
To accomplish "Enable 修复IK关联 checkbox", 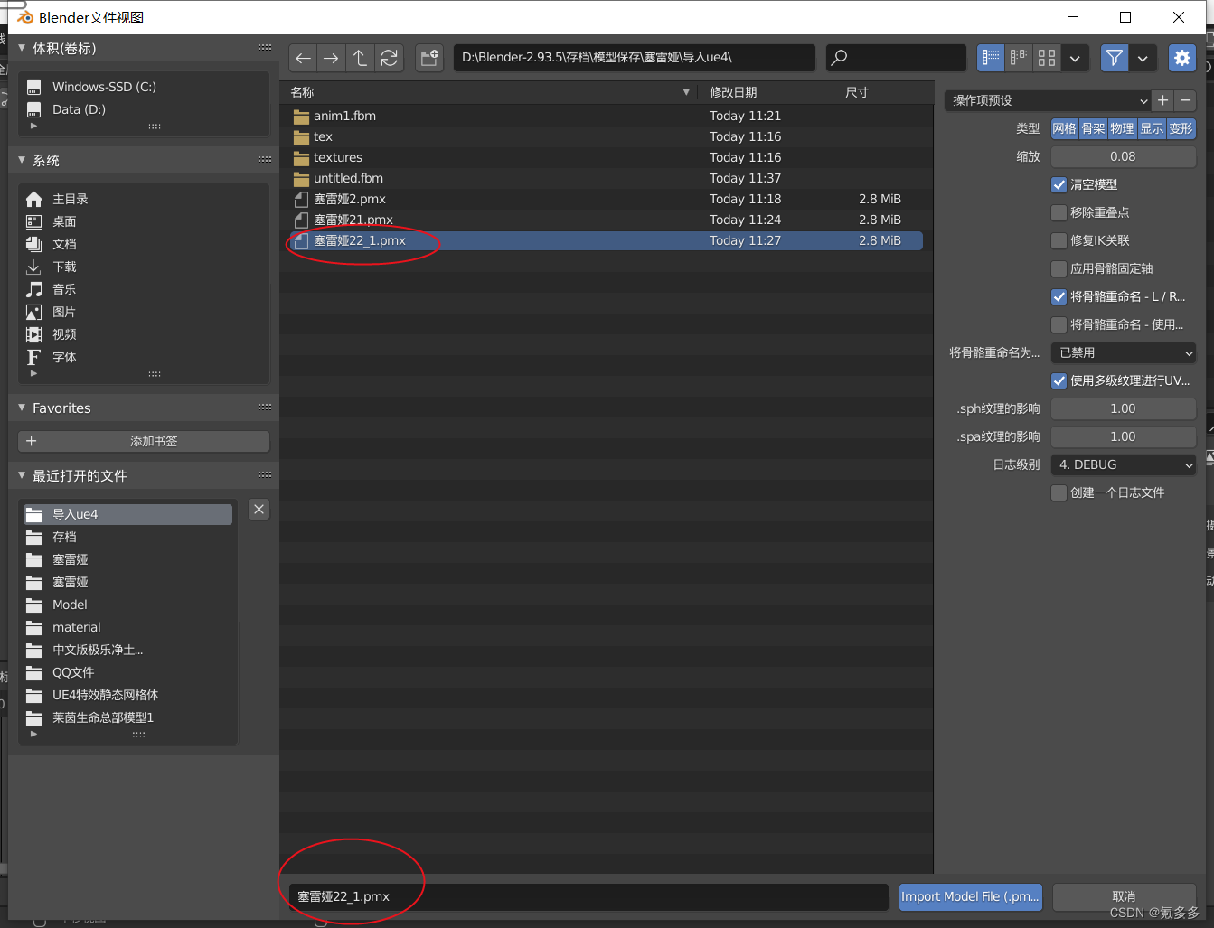I will (1059, 240).
